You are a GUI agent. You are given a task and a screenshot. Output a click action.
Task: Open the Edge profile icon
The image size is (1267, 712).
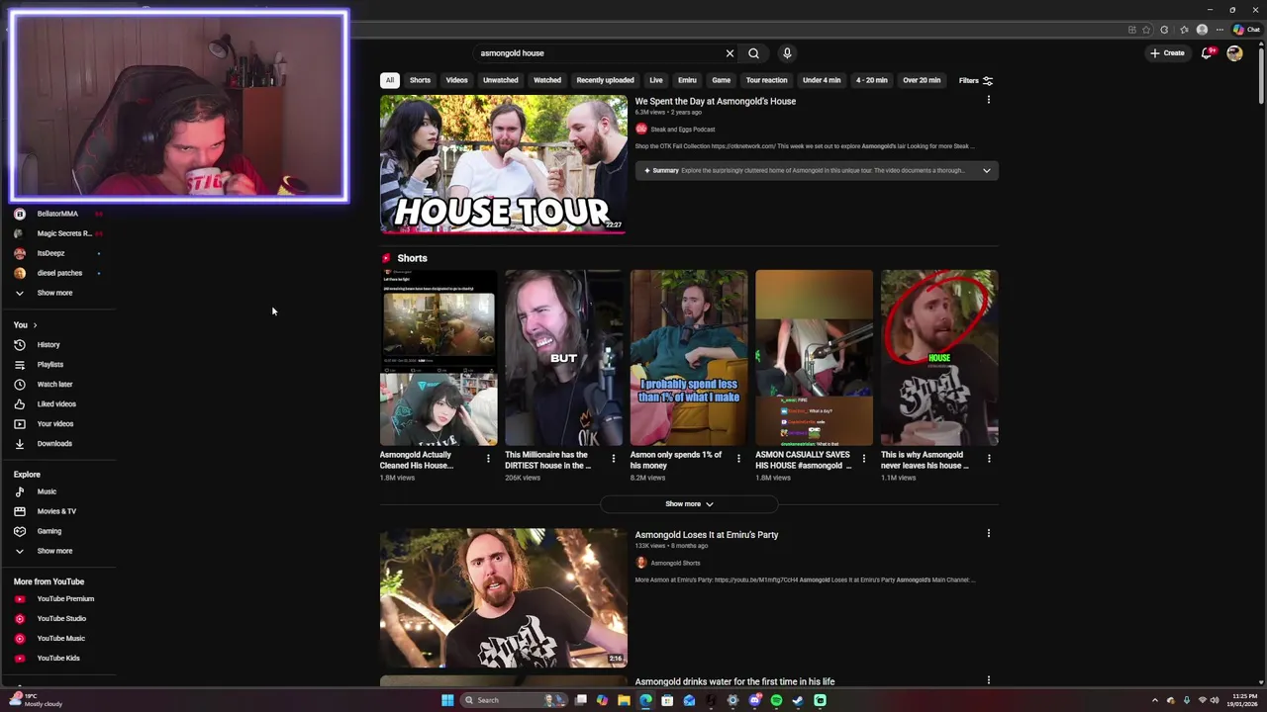(1202, 30)
